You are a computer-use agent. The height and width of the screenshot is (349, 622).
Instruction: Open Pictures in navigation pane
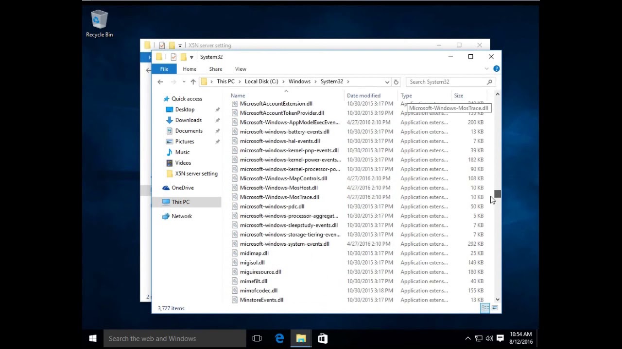click(x=185, y=142)
